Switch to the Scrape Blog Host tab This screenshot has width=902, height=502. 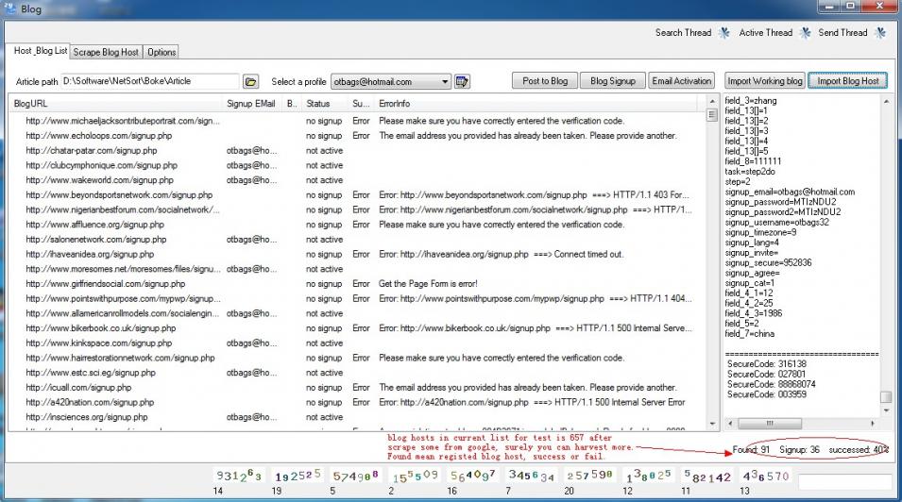click(x=106, y=52)
